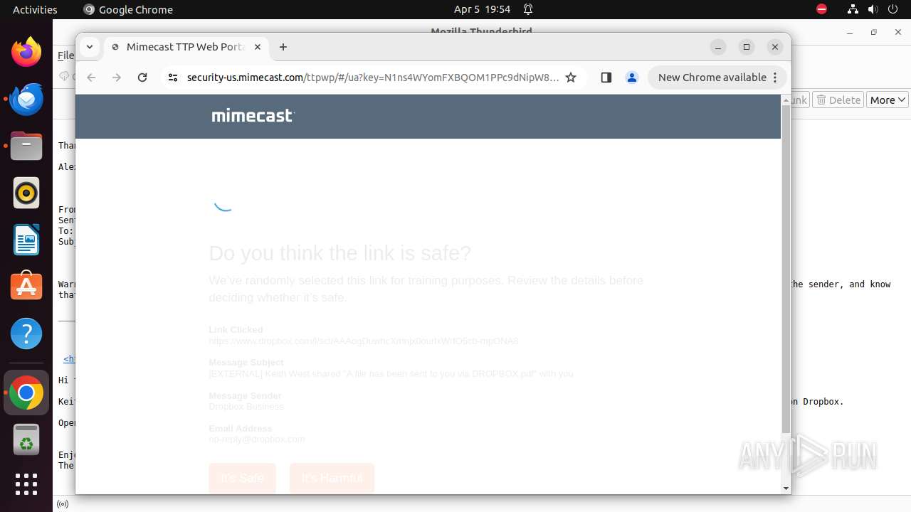The width and height of the screenshot is (911, 512).
Task: Open the clock and calendar at Apr 5 19:54
Action: click(x=482, y=9)
